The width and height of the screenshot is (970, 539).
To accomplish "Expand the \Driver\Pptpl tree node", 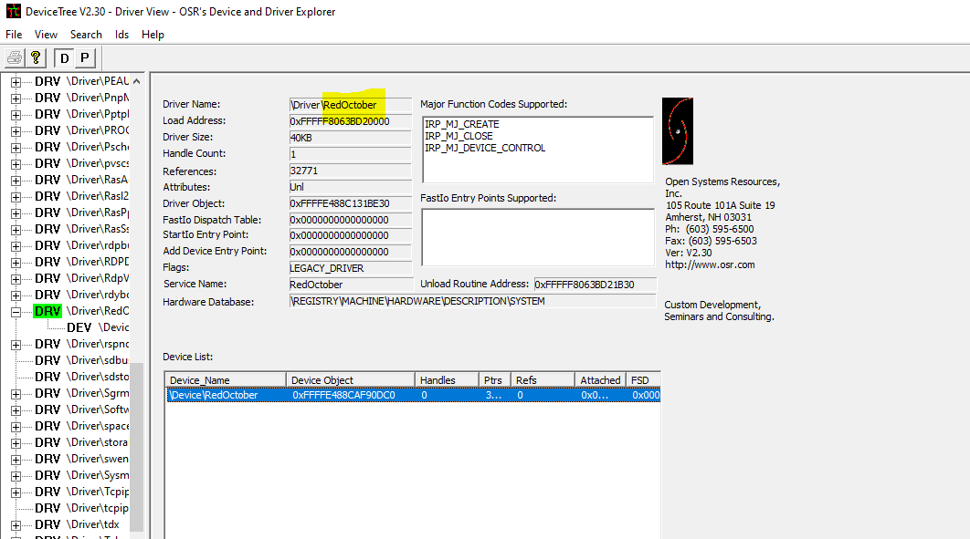I will tap(16, 114).
